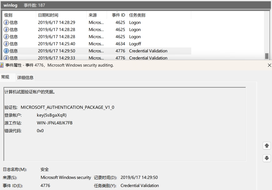Click the 任务类别 column header

(x=137, y=15)
